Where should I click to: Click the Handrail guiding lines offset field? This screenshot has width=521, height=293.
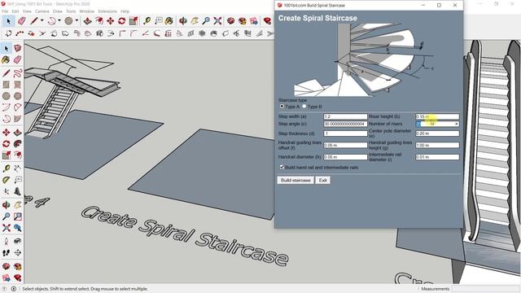(345, 145)
